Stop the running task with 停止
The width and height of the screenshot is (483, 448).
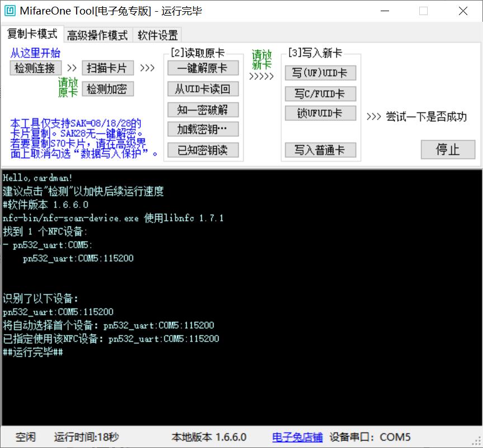pyautogui.click(x=448, y=150)
